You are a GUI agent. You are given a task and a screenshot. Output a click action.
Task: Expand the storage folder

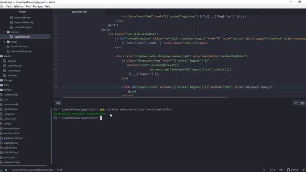(x=8, y=80)
